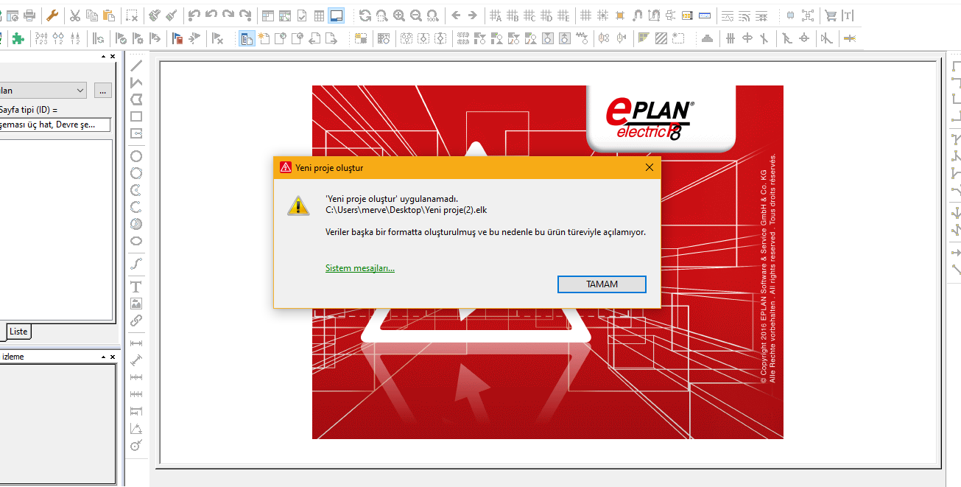961x487 pixels.
Task: Go to previous page with left arrow
Action: point(456,15)
